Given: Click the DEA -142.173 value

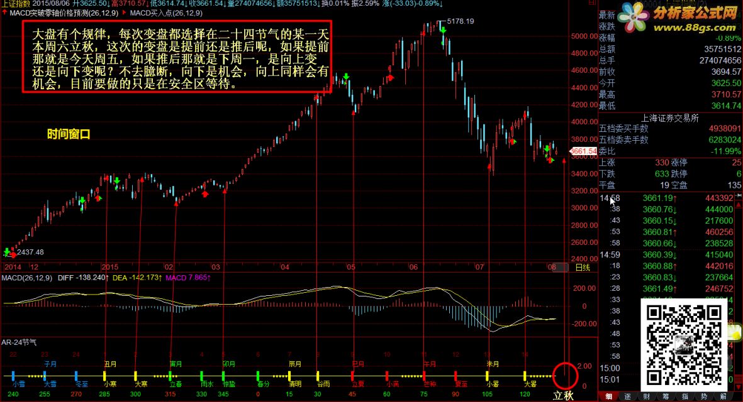Looking at the screenshot, I should pyautogui.click(x=137, y=278).
